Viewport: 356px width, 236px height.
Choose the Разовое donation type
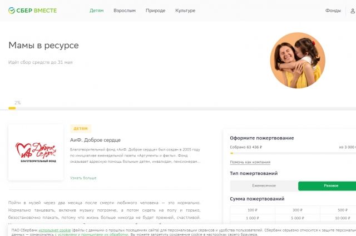click(x=327, y=185)
